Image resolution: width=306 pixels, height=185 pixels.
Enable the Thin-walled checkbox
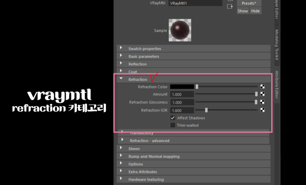click(173, 125)
